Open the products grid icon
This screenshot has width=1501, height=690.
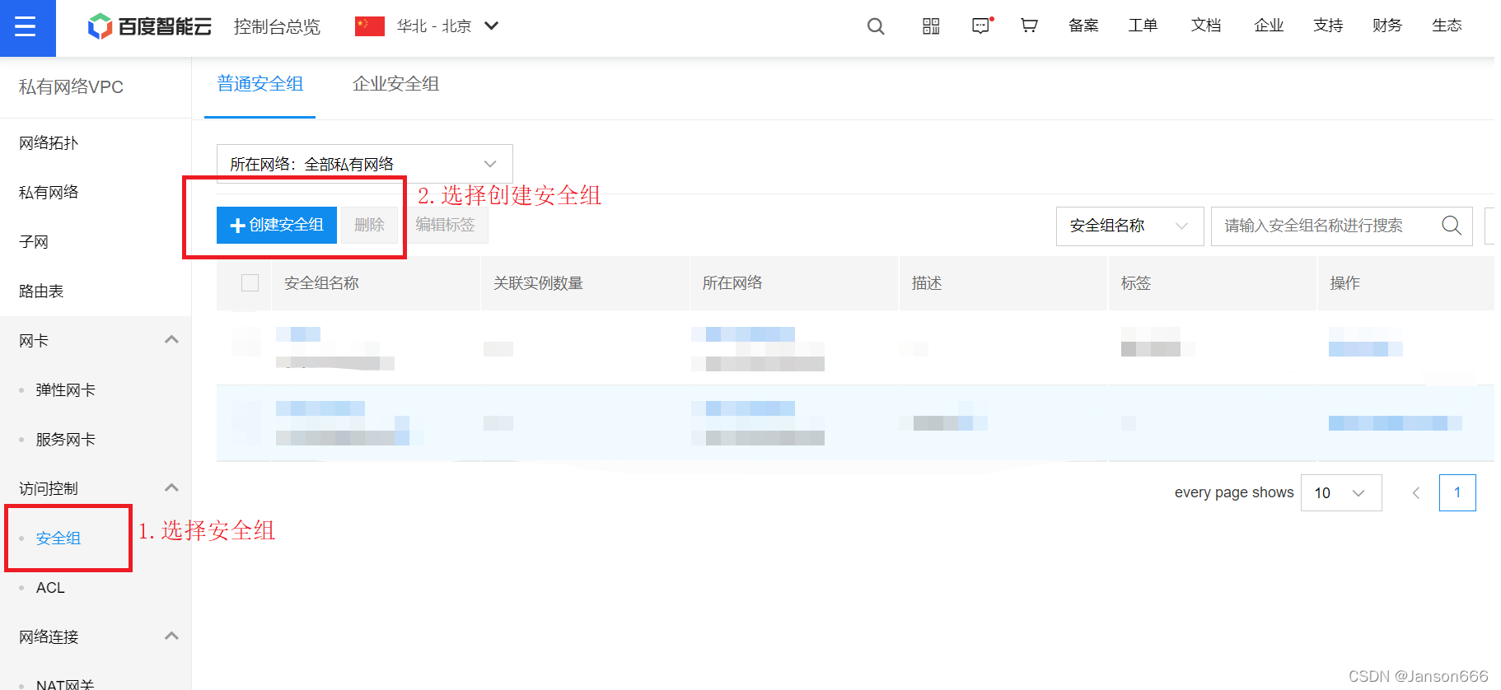tap(931, 26)
